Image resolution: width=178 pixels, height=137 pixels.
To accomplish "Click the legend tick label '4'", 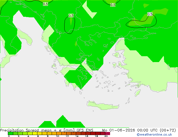I will click(x=28, y=136).
